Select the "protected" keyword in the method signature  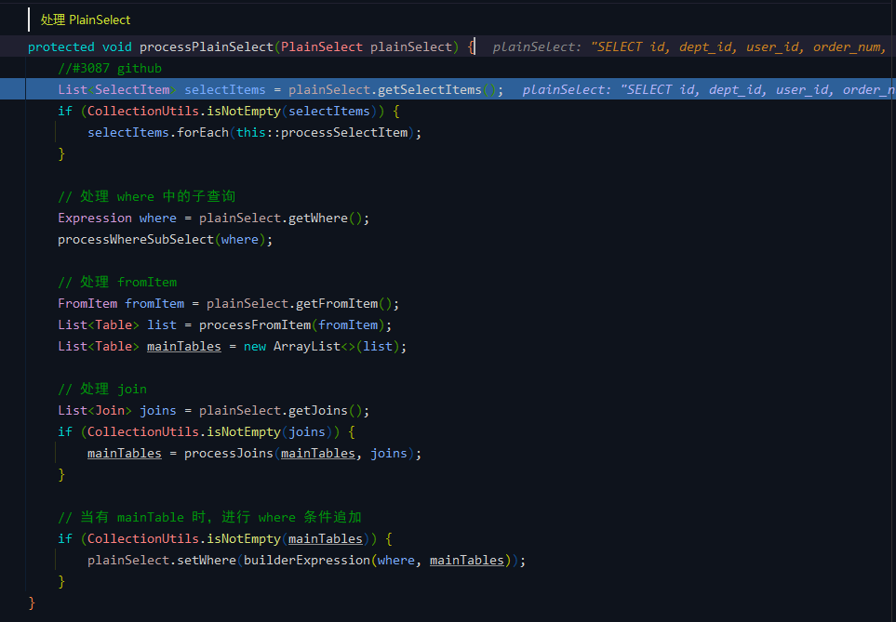[x=61, y=46]
